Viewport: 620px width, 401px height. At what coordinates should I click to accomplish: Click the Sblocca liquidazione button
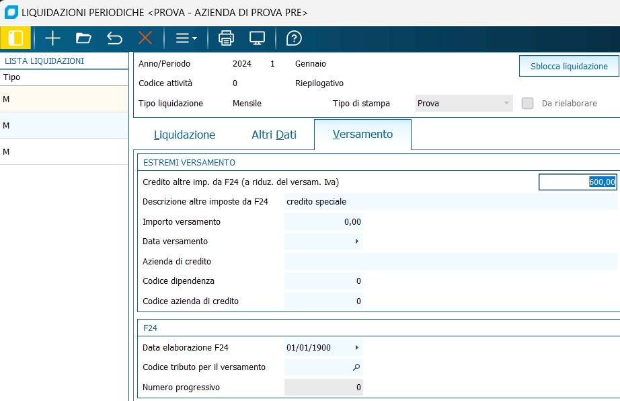569,66
